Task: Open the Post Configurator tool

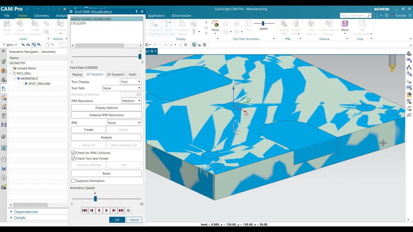Action: click(362, 28)
